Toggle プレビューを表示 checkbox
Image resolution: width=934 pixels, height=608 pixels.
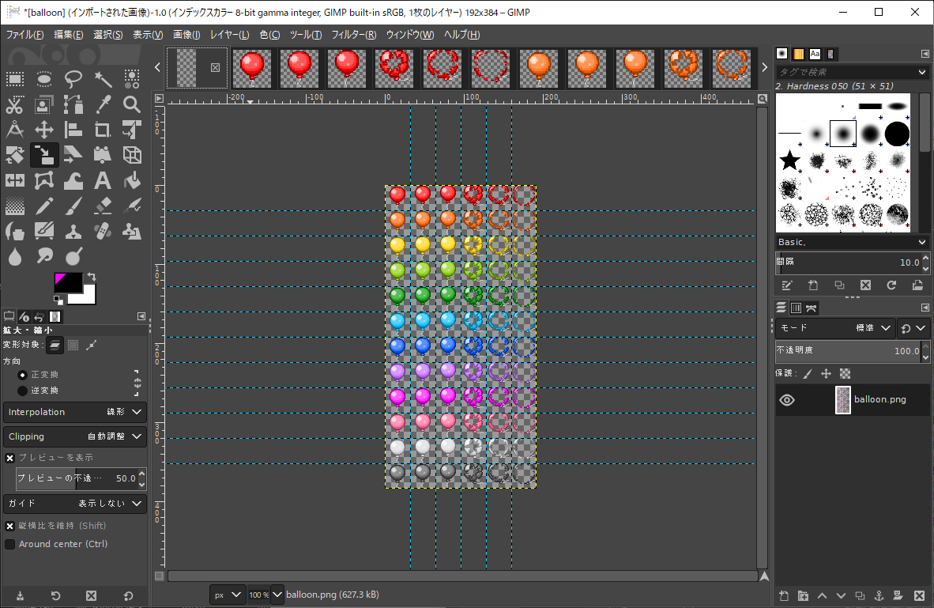click(9, 458)
